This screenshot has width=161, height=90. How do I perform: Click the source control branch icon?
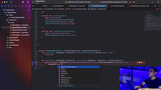[33, 2]
